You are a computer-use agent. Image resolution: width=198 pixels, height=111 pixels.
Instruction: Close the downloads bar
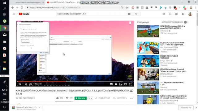point(196,108)
